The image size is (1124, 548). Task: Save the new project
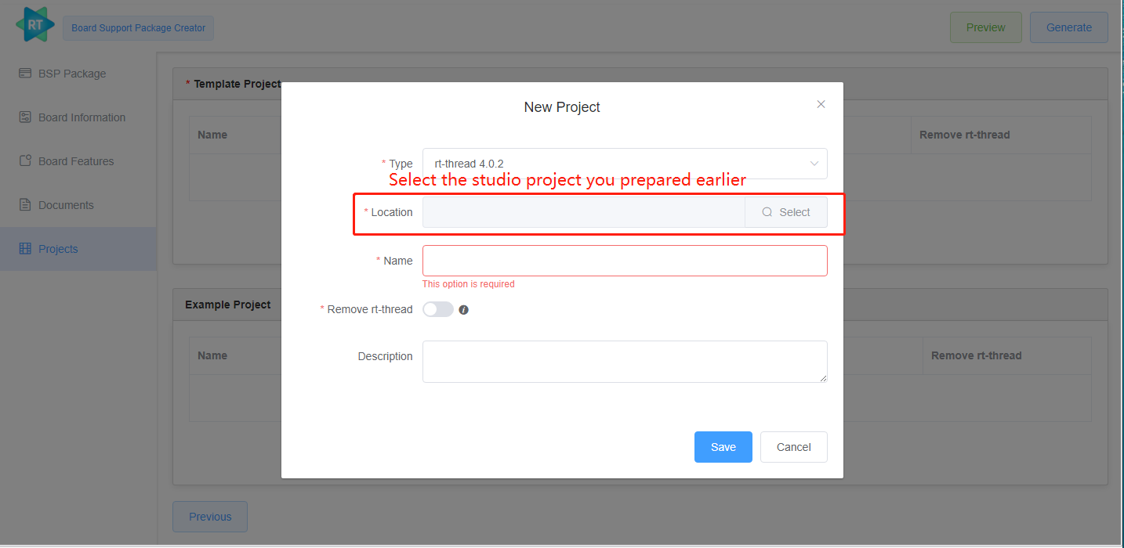tap(723, 446)
